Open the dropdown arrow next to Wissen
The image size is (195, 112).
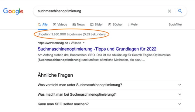click(x=84, y=43)
